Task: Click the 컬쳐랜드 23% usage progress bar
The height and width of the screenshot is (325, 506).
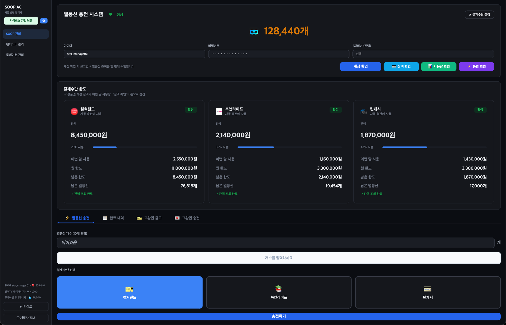Action: click(x=145, y=147)
